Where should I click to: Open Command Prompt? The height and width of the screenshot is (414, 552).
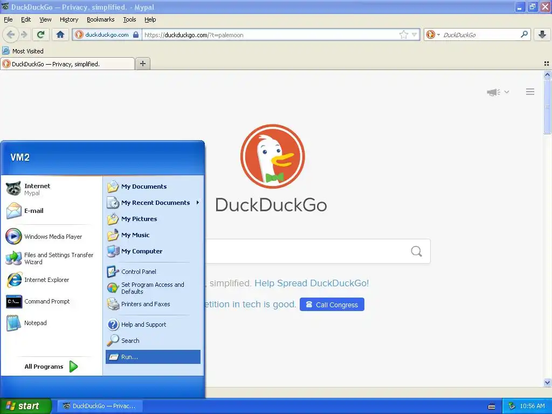click(x=52, y=301)
